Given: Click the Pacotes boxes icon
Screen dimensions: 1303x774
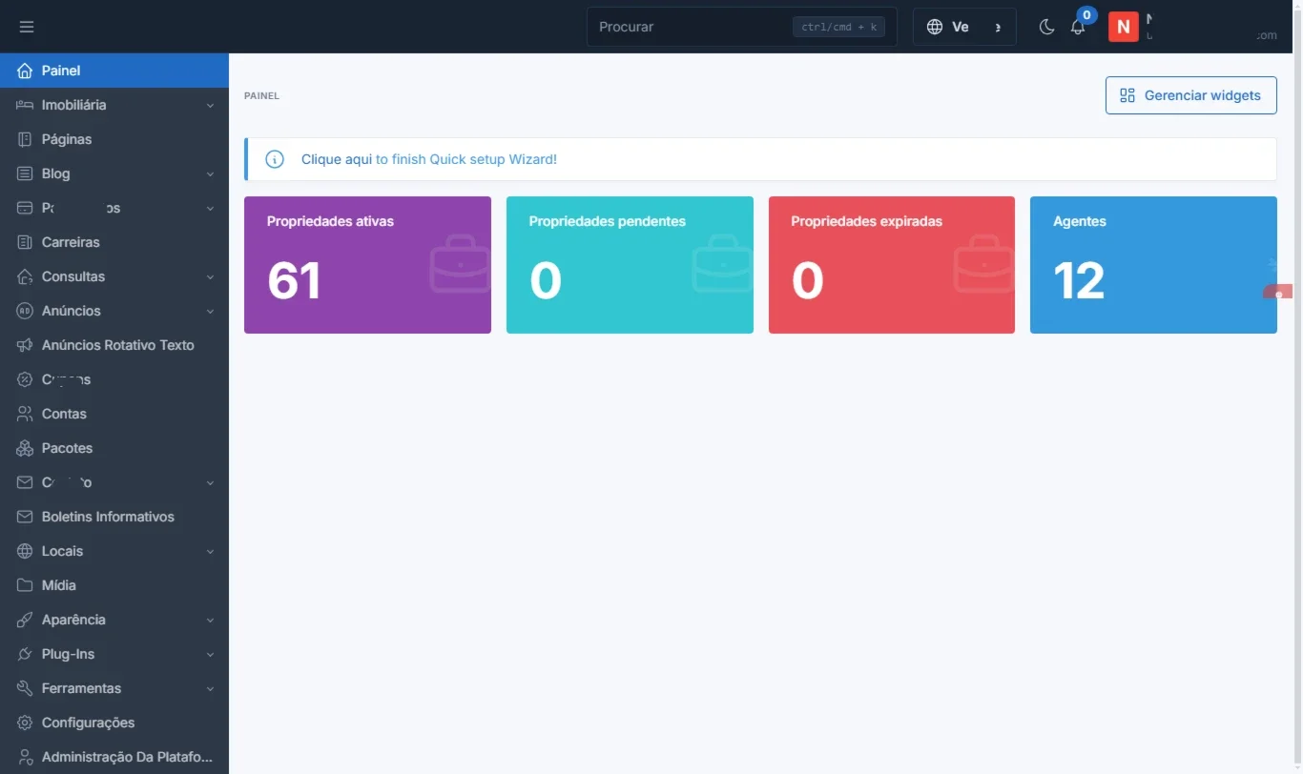Looking at the screenshot, I should [x=25, y=448].
